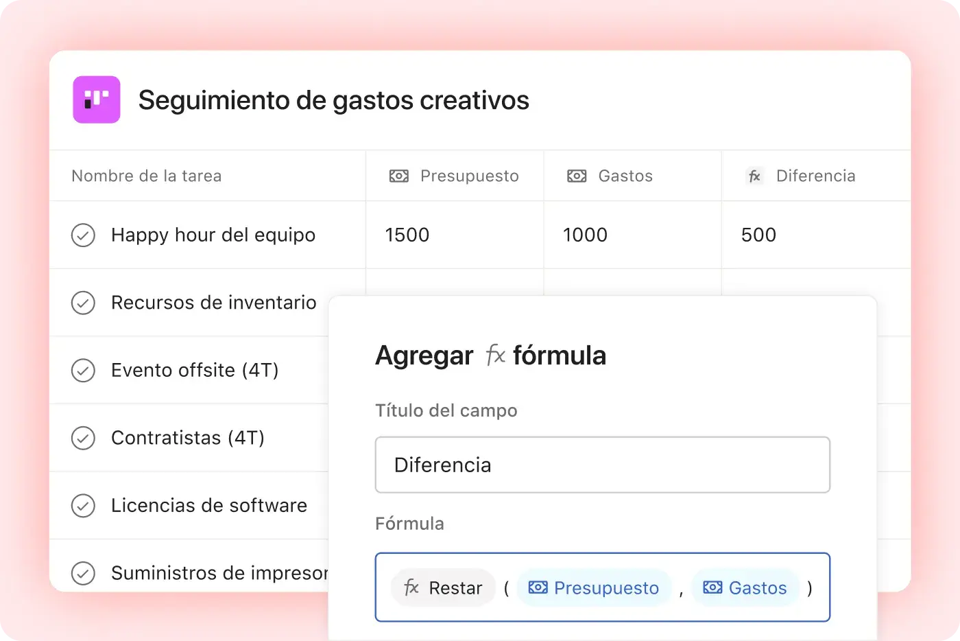Open the Licencias de software task
The width and height of the screenshot is (960, 641).
coord(209,506)
